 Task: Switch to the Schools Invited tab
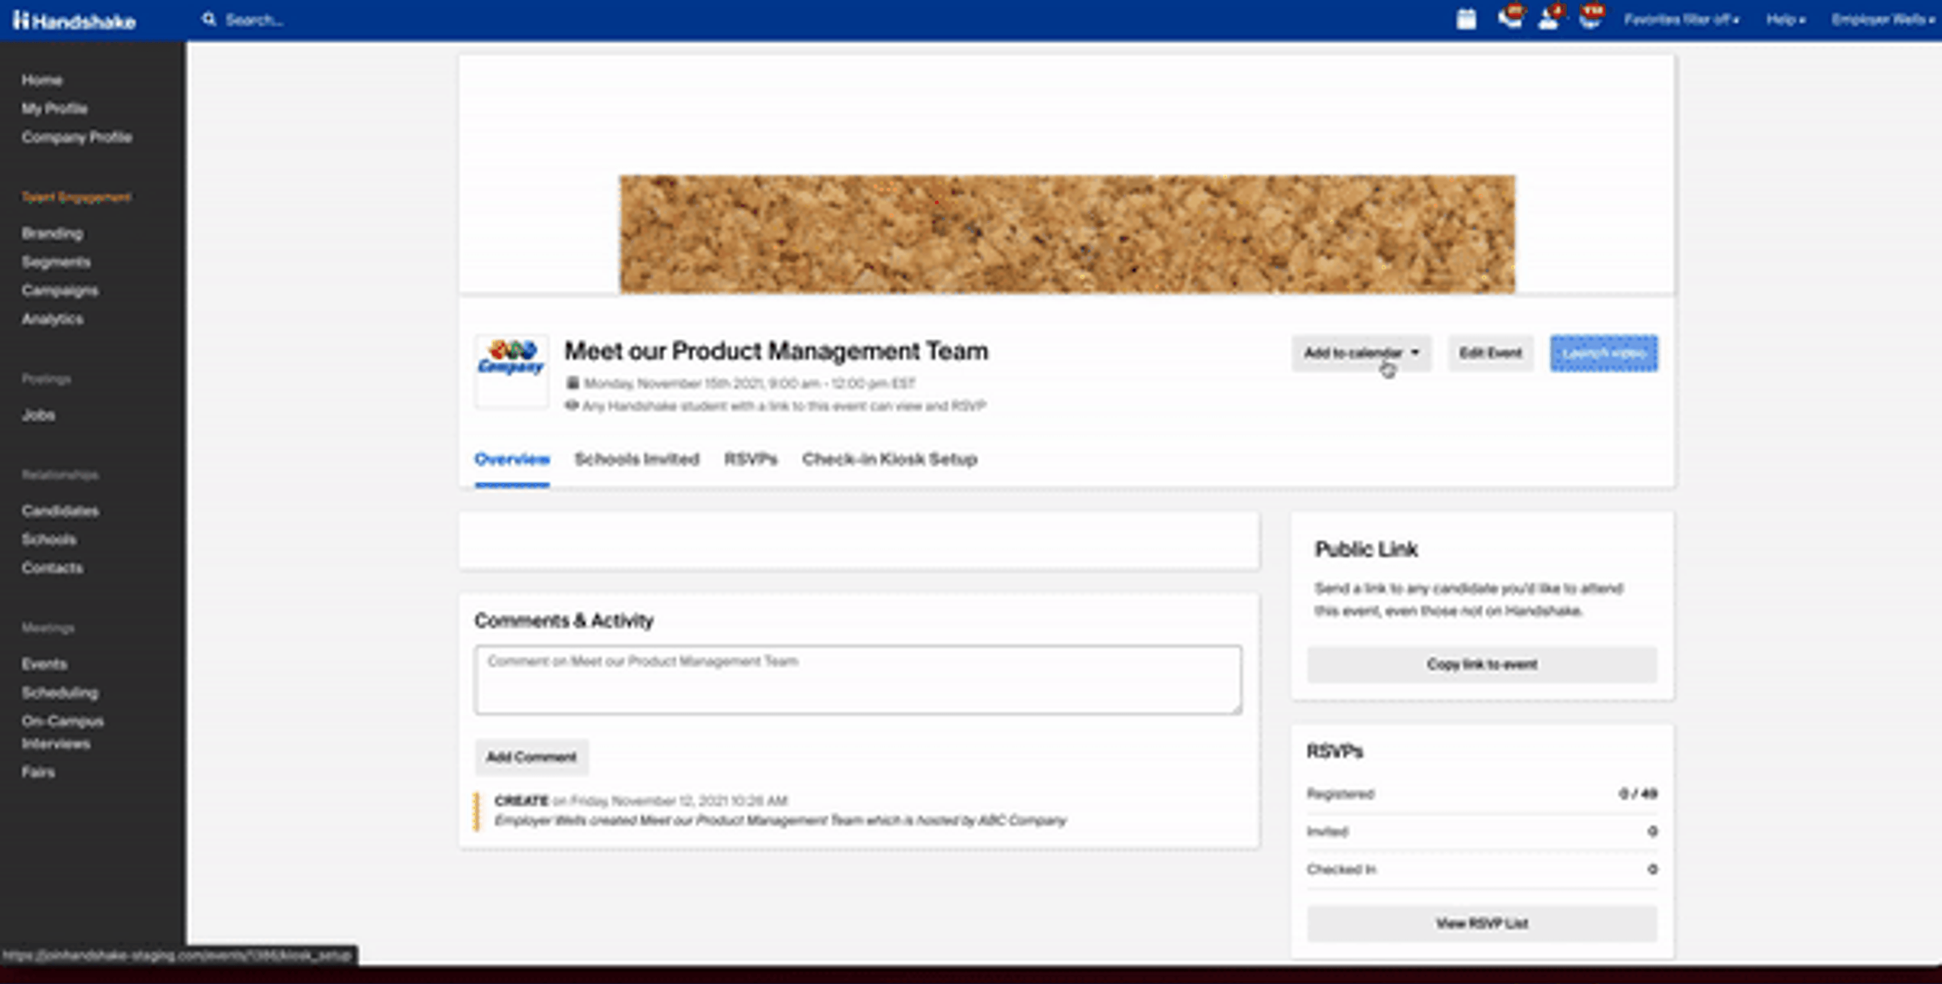point(636,459)
